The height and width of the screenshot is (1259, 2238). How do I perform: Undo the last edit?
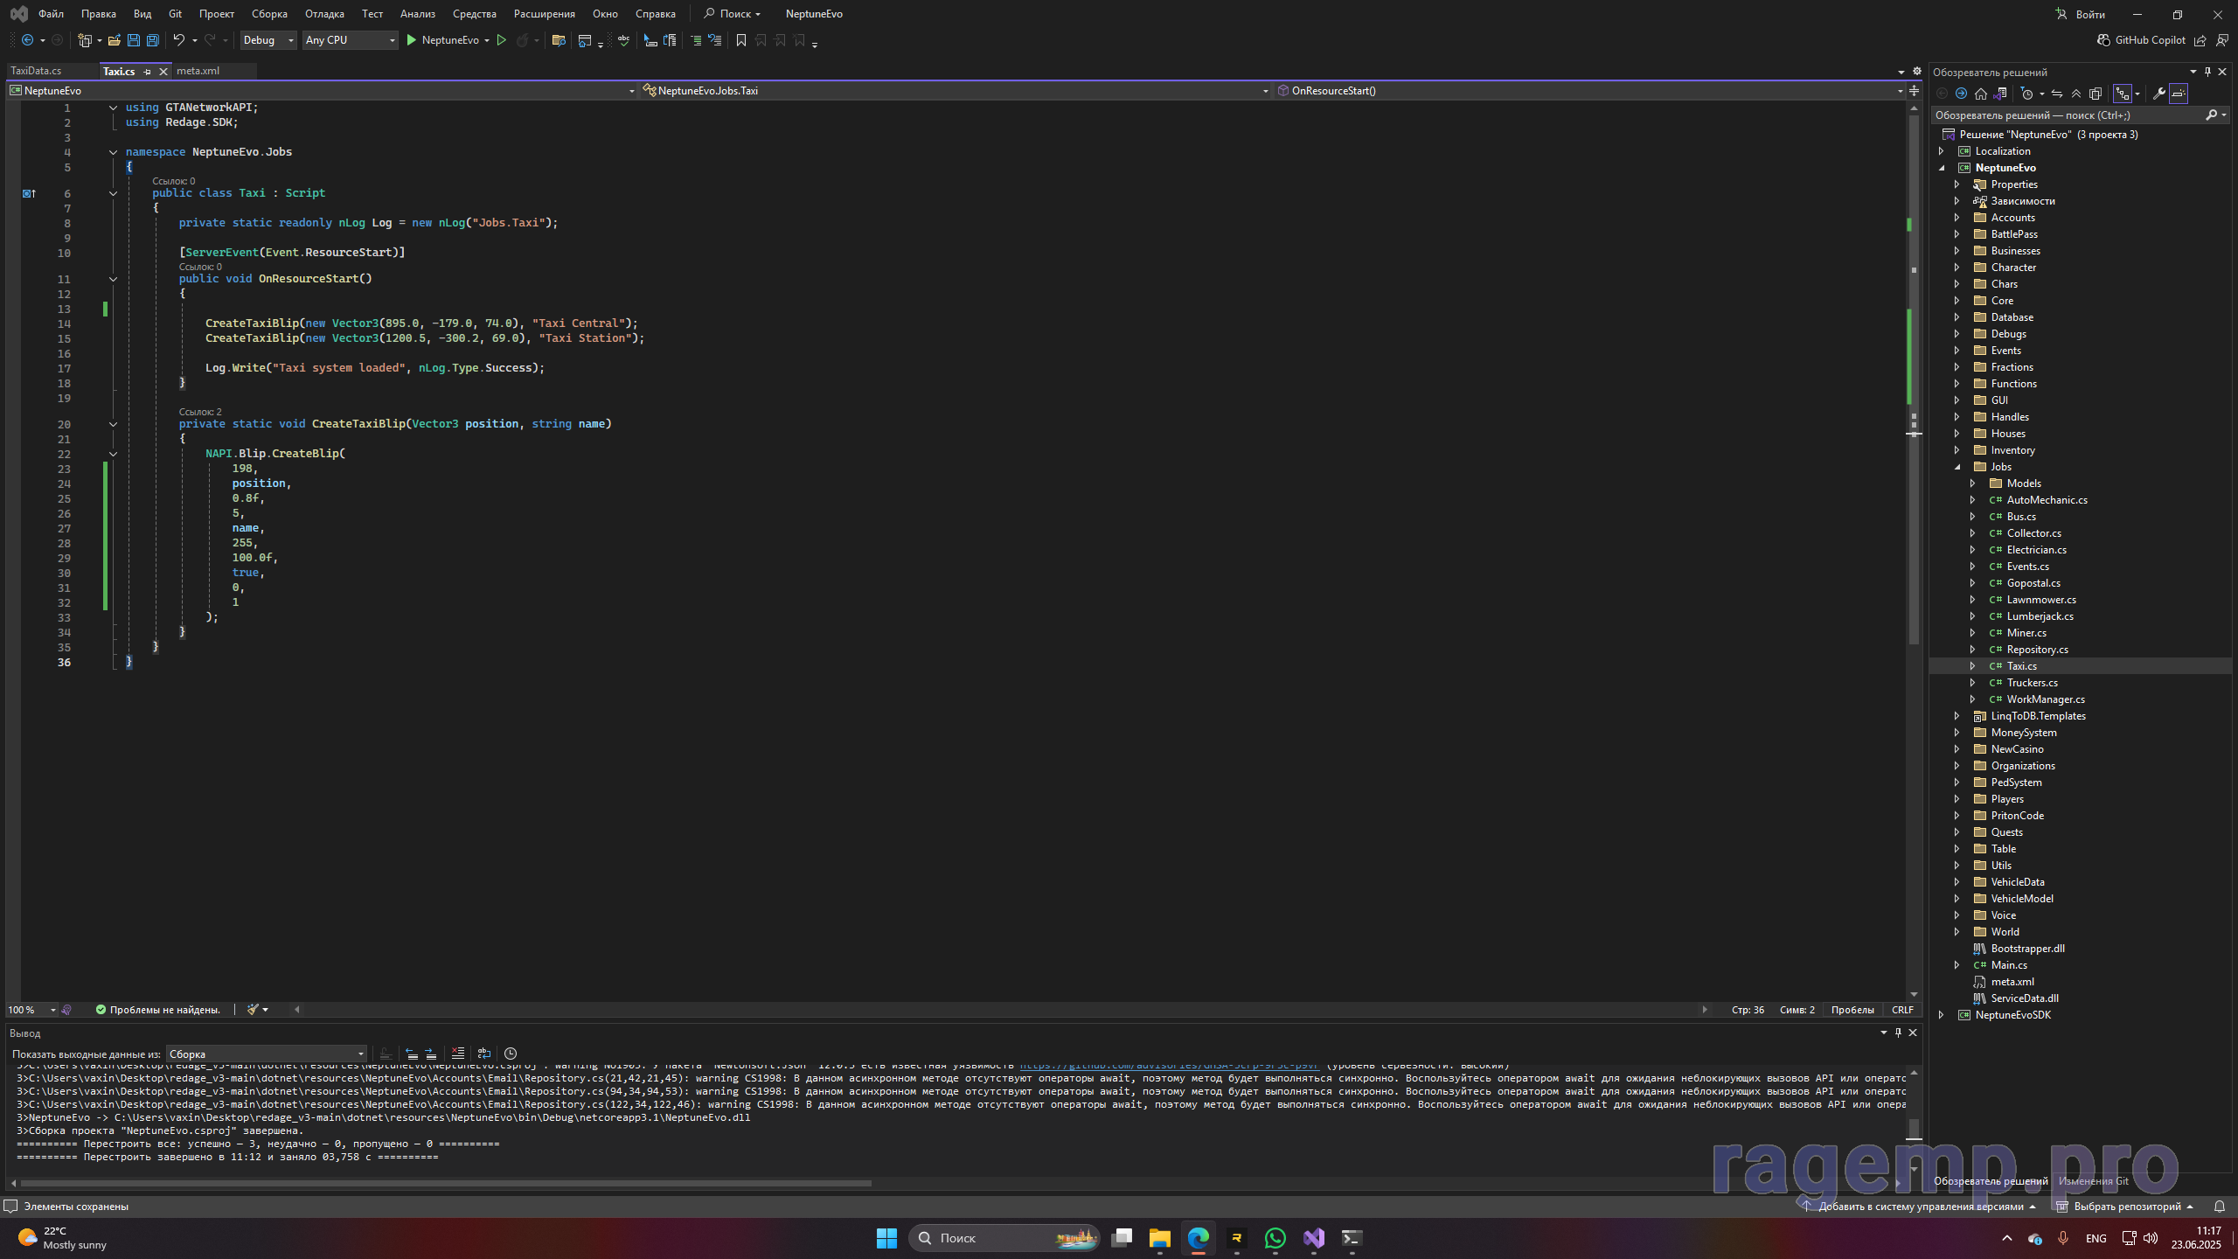(178, 40)
